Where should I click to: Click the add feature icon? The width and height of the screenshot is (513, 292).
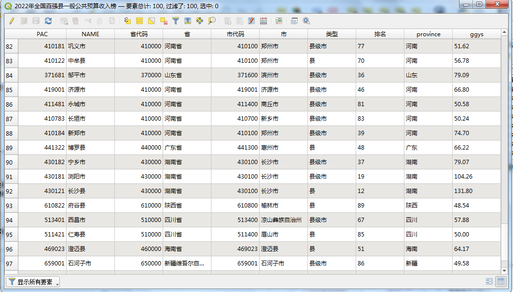(x=64, y=21)
